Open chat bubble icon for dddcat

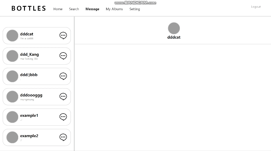tap(63, 36)
